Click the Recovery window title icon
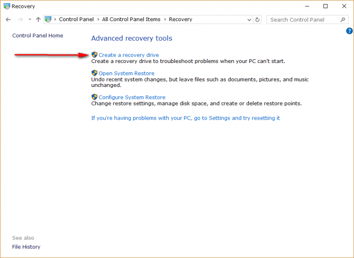This screenshot has height=258, width=354. point(7,6)
